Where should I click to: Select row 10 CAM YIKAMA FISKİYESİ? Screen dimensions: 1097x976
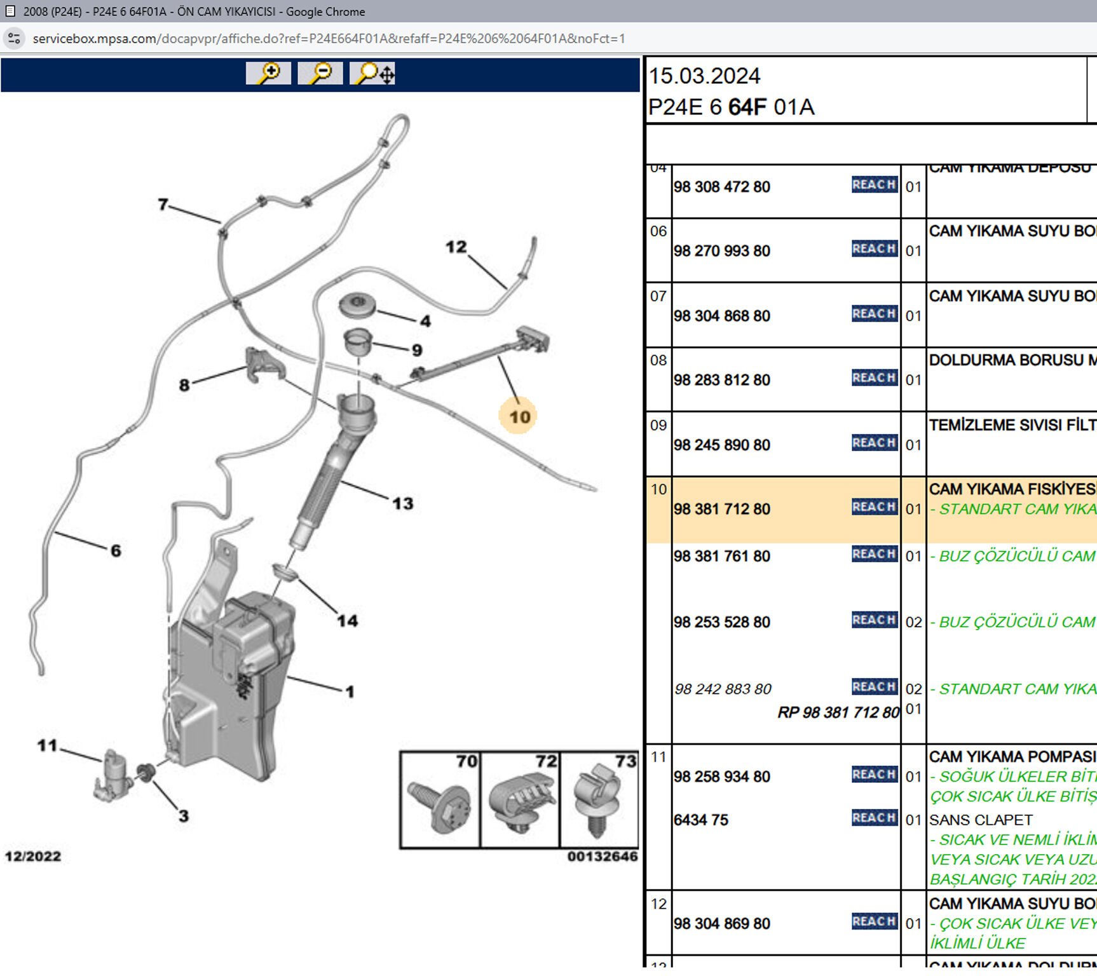pyautogui.click(x=1012, y=489)
